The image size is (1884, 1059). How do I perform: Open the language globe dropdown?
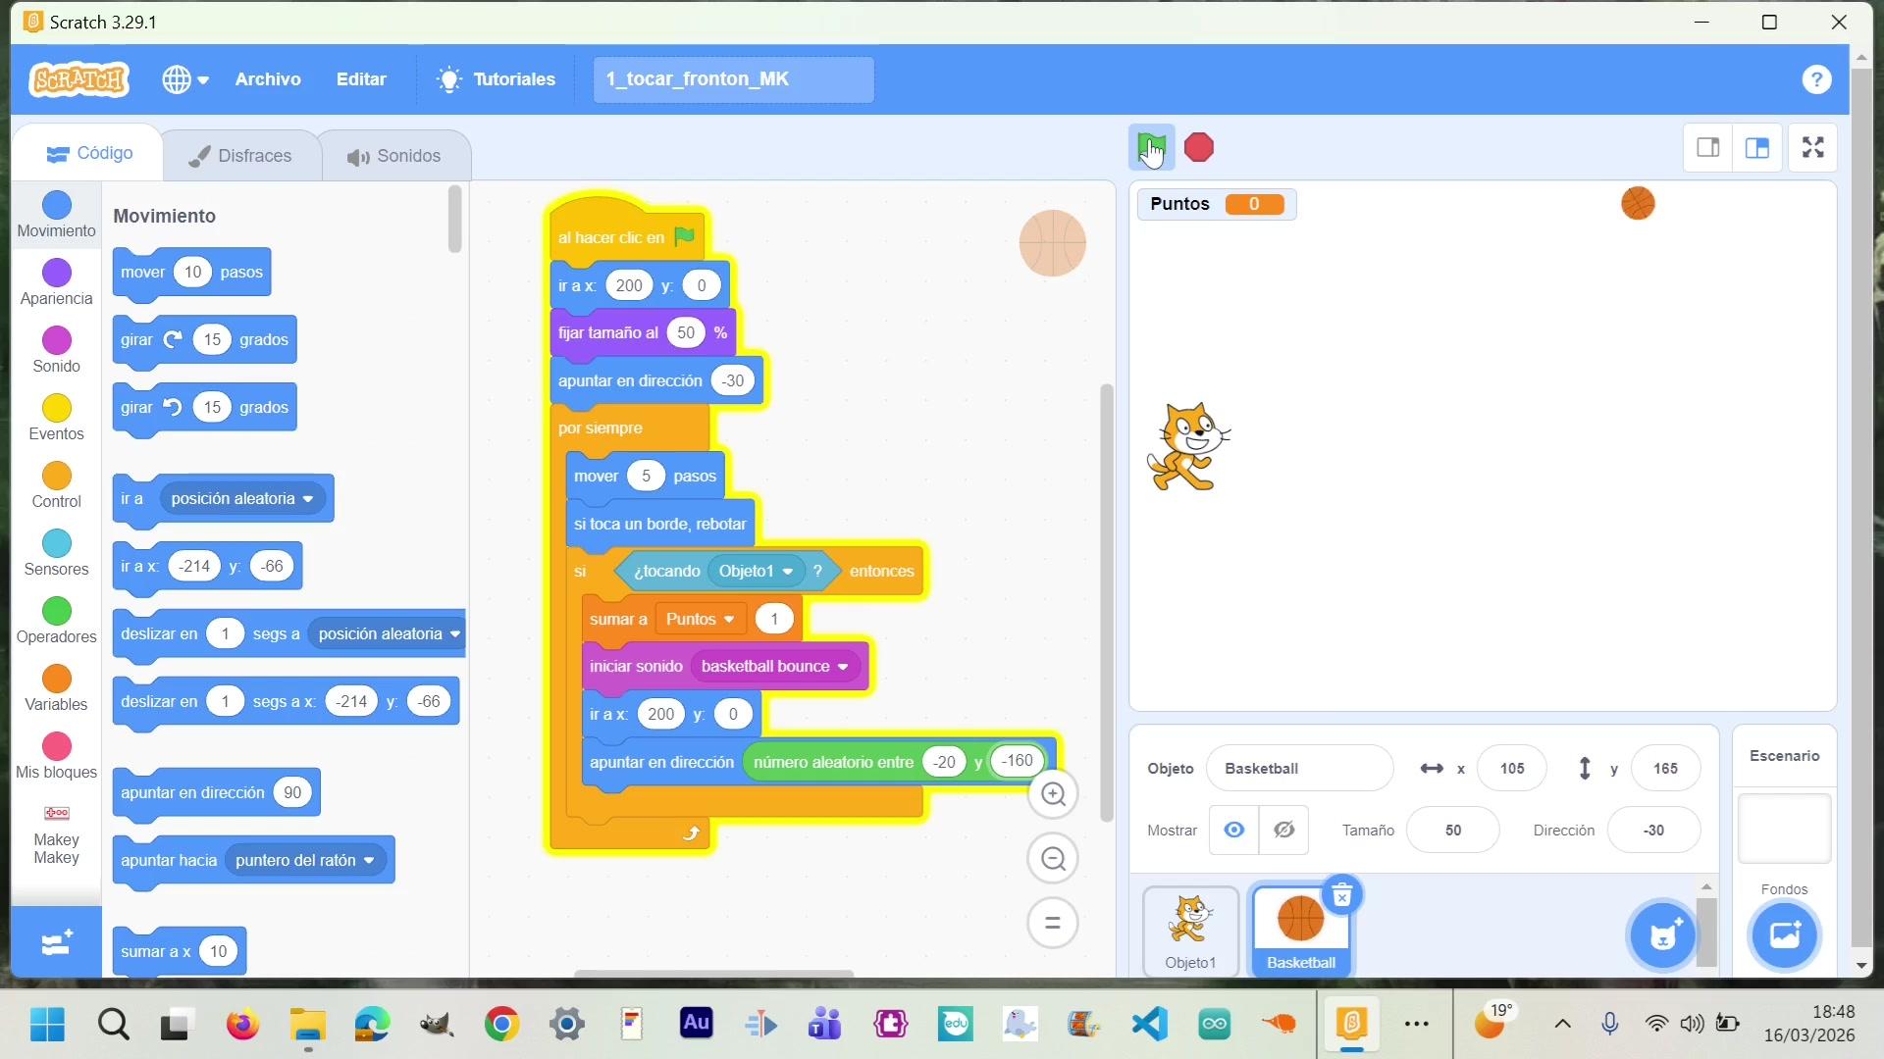[184, 79]
